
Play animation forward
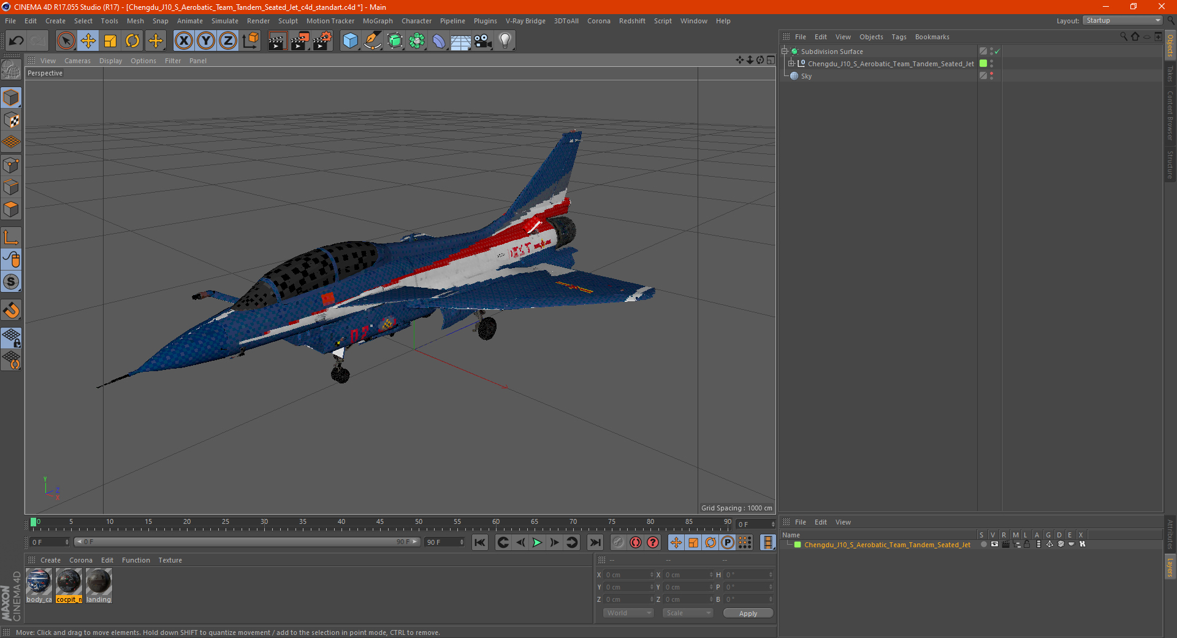point(537,542)
